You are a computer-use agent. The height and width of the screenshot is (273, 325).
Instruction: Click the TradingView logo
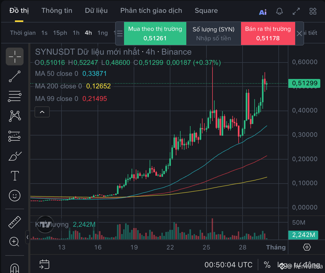point(45,225)
